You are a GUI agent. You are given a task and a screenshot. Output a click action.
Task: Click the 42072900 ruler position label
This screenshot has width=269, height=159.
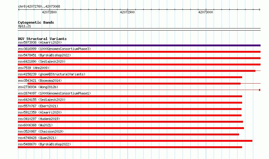(x=127, y=12)
